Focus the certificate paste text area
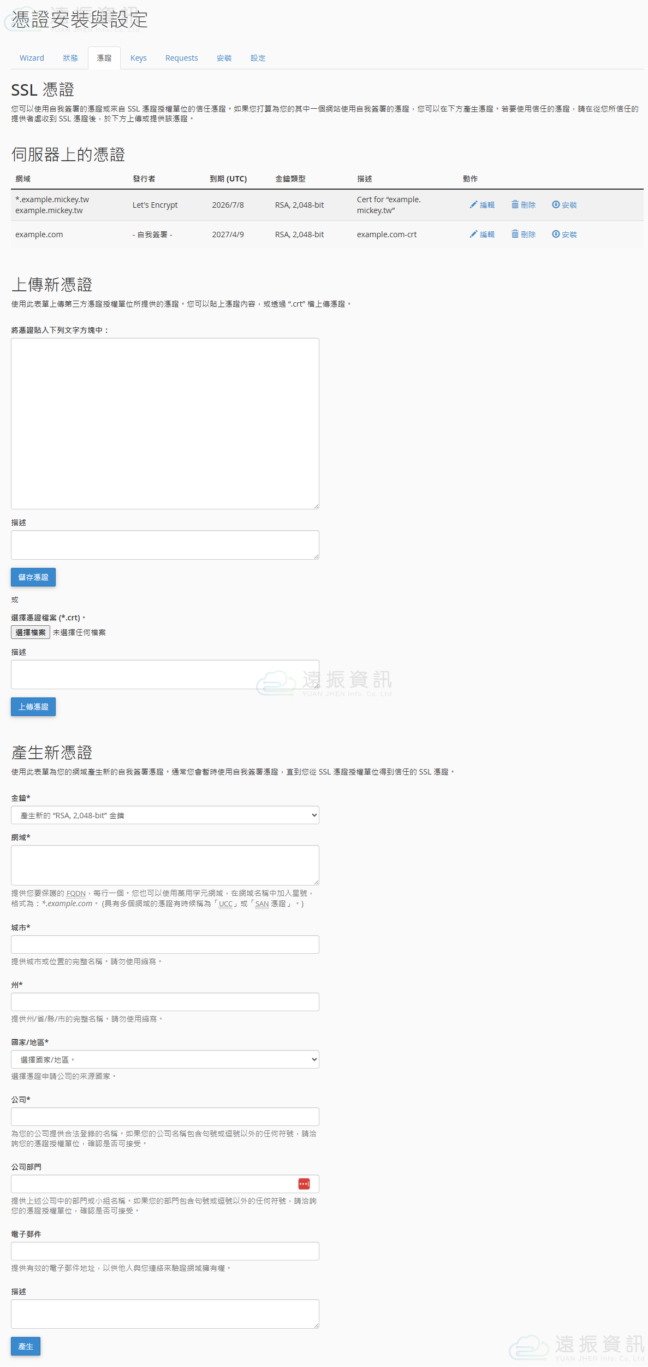 pyautogui.click(x=165, y=424)
